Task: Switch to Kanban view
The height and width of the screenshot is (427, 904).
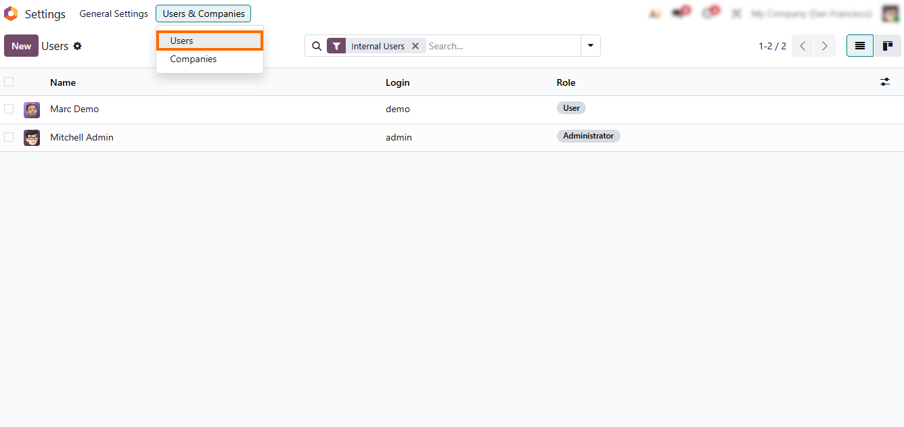Action: coord(887,46)
